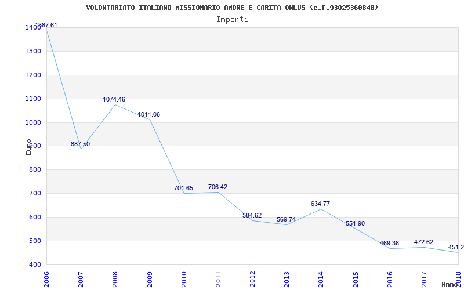The image size is (464, 290).
Task: Select the 1387.61 data label
Action: (46, 25)
